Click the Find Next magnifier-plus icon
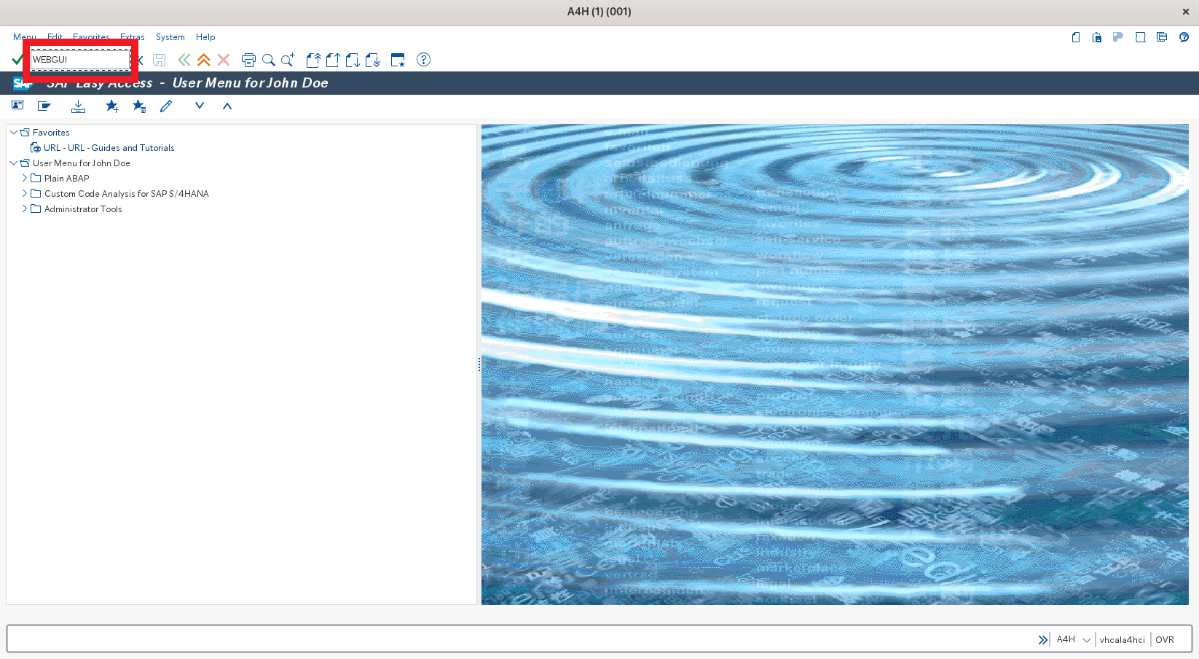This screenshot has height=659, width=1199. [x=288, y=60]
